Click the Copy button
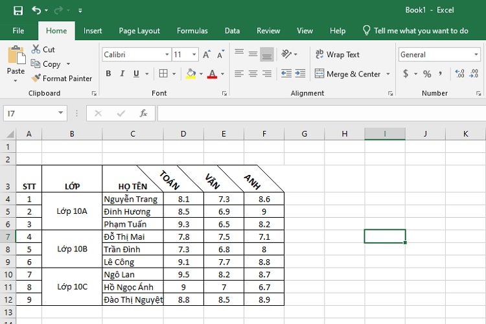This screenshot has width=486, height=324. pyautogui.click(x=47, y=64)
